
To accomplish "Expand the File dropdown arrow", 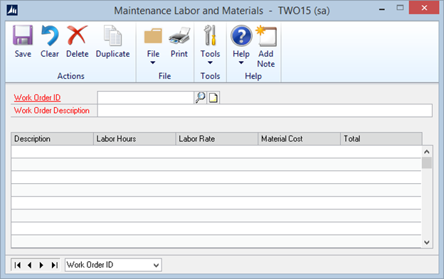I will point(153,62).
